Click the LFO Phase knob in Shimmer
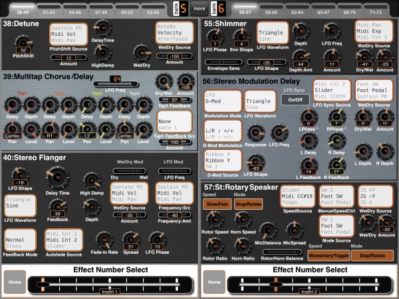The image size is (399, 299). coord(215,38)
